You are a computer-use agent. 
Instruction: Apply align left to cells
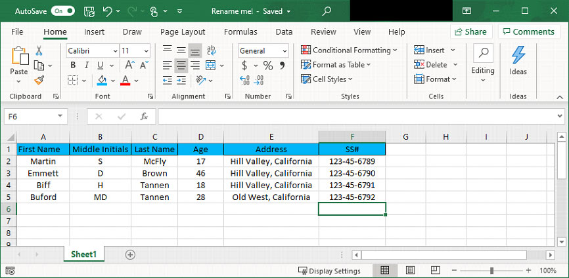click(168, 65)
